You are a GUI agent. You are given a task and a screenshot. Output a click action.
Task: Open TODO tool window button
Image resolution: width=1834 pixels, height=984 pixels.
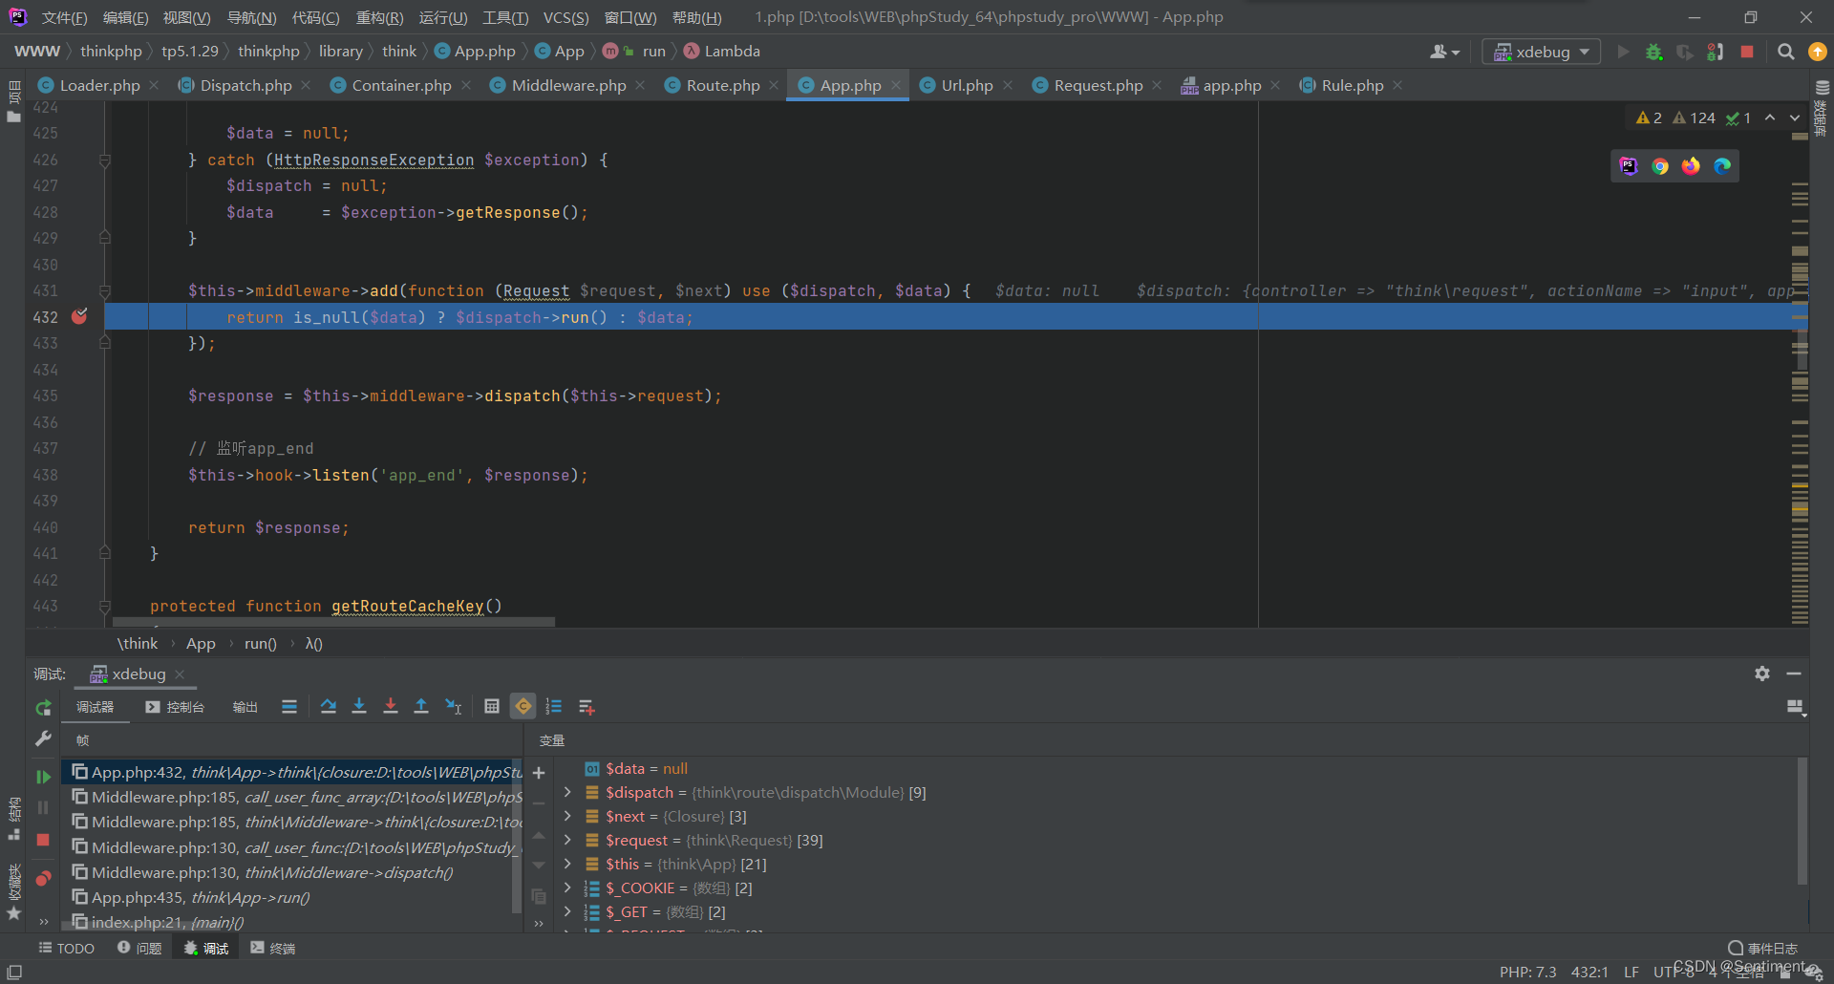pyautogui.click(x=66, y=948)
